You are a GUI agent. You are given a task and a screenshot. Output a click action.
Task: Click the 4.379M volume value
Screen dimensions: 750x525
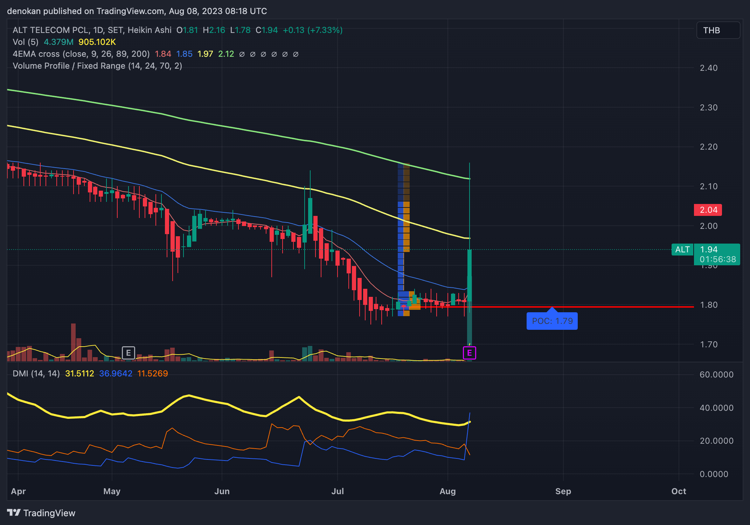pyautogui.click(x=58, y=42)
